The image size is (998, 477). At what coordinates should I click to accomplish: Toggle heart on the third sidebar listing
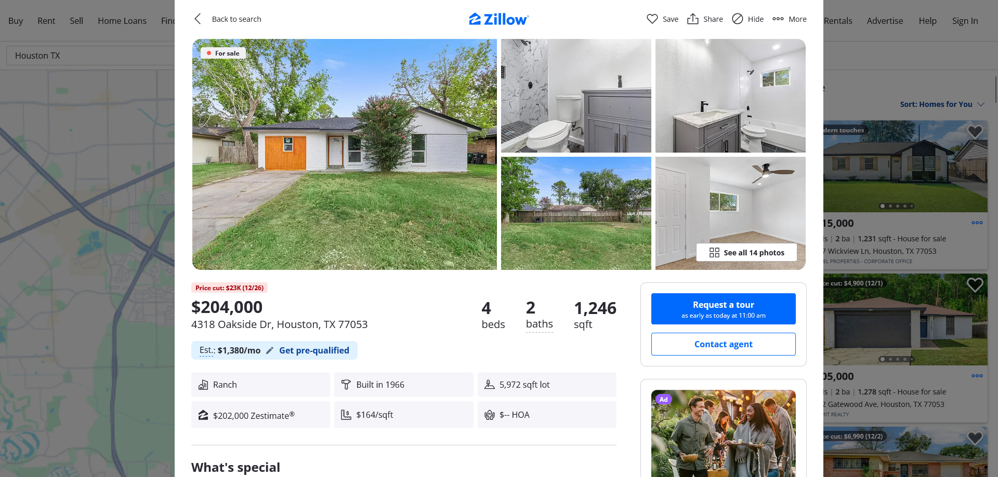click(975, 438)
